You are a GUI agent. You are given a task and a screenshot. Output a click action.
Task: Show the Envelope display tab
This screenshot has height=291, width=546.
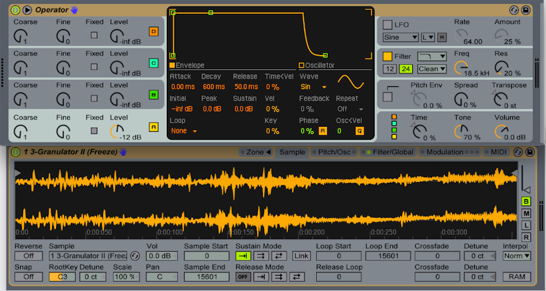point(187,65)
